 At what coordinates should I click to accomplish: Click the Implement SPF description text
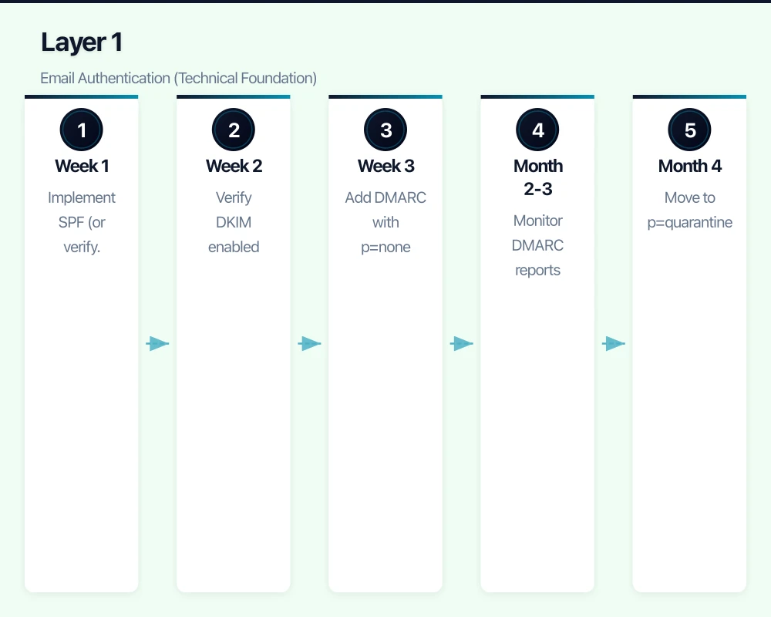pyautogui.click(x=81, y=222)
